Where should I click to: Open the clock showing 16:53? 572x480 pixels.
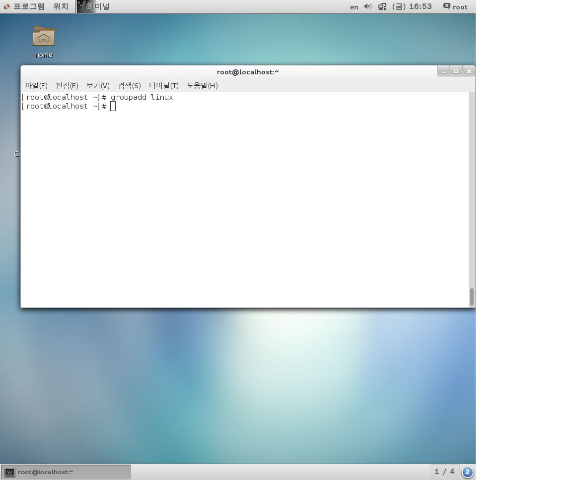point(412,6)
